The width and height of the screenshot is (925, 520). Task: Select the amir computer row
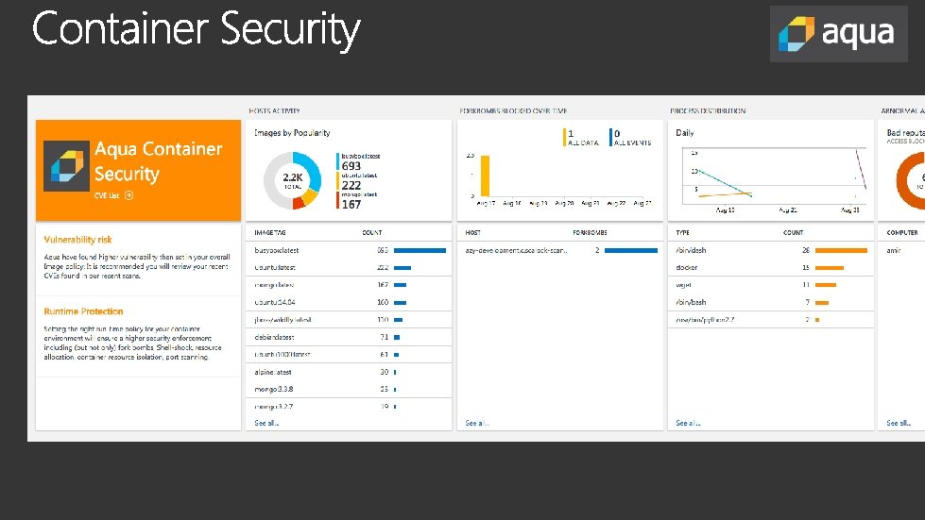coord(901,250)
